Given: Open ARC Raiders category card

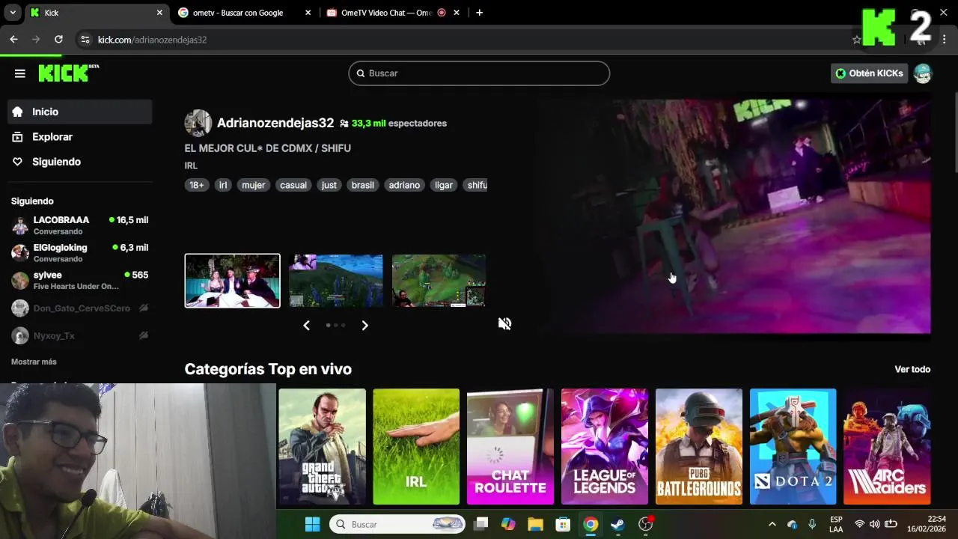Looking at the screenshot, I should [x=887, y=446].
